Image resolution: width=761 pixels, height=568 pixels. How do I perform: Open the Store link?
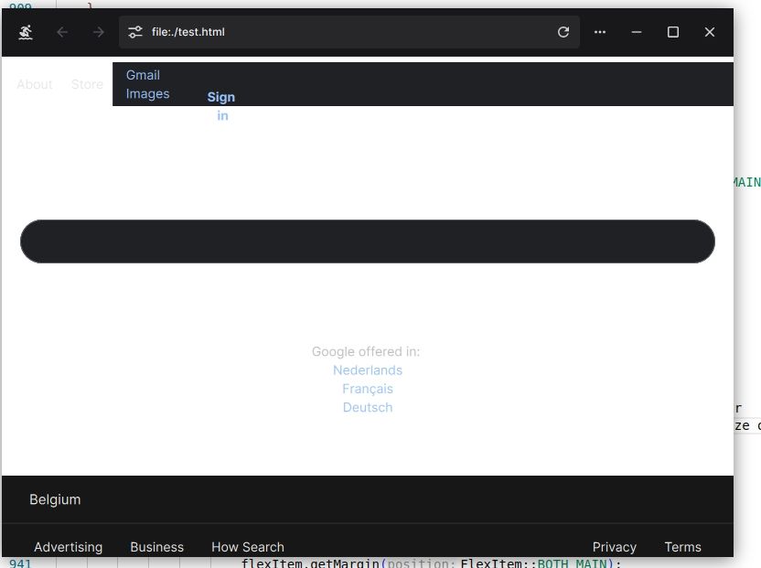[x=87, y=84]
